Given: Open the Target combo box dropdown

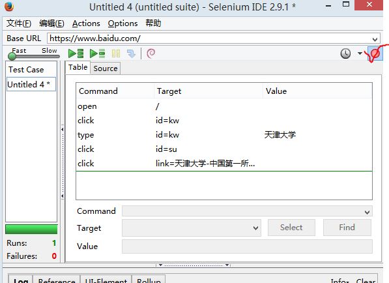Looking at the screenshot, I should point(255,228).
